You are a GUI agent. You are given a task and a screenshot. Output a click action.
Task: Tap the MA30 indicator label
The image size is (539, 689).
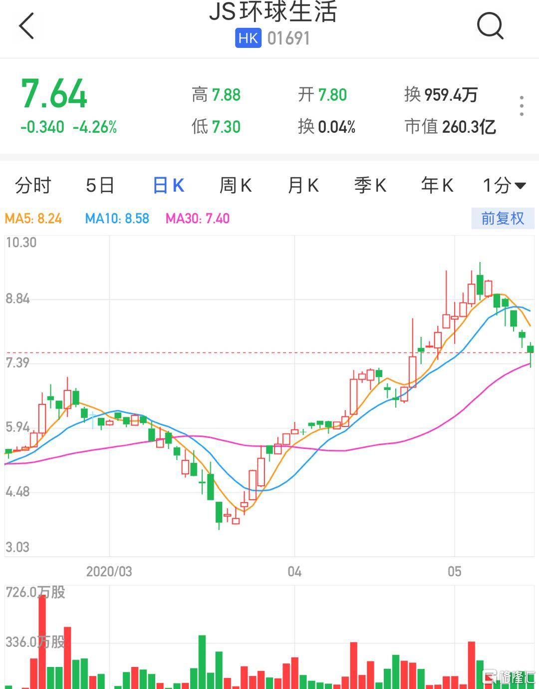point(198,219)
